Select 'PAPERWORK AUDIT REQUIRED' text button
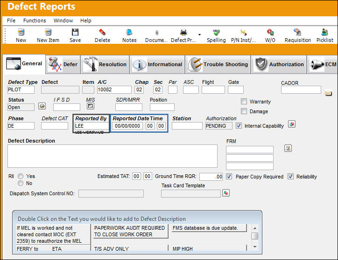Screen dimensions: 338x260 click(x=131, y=231)
